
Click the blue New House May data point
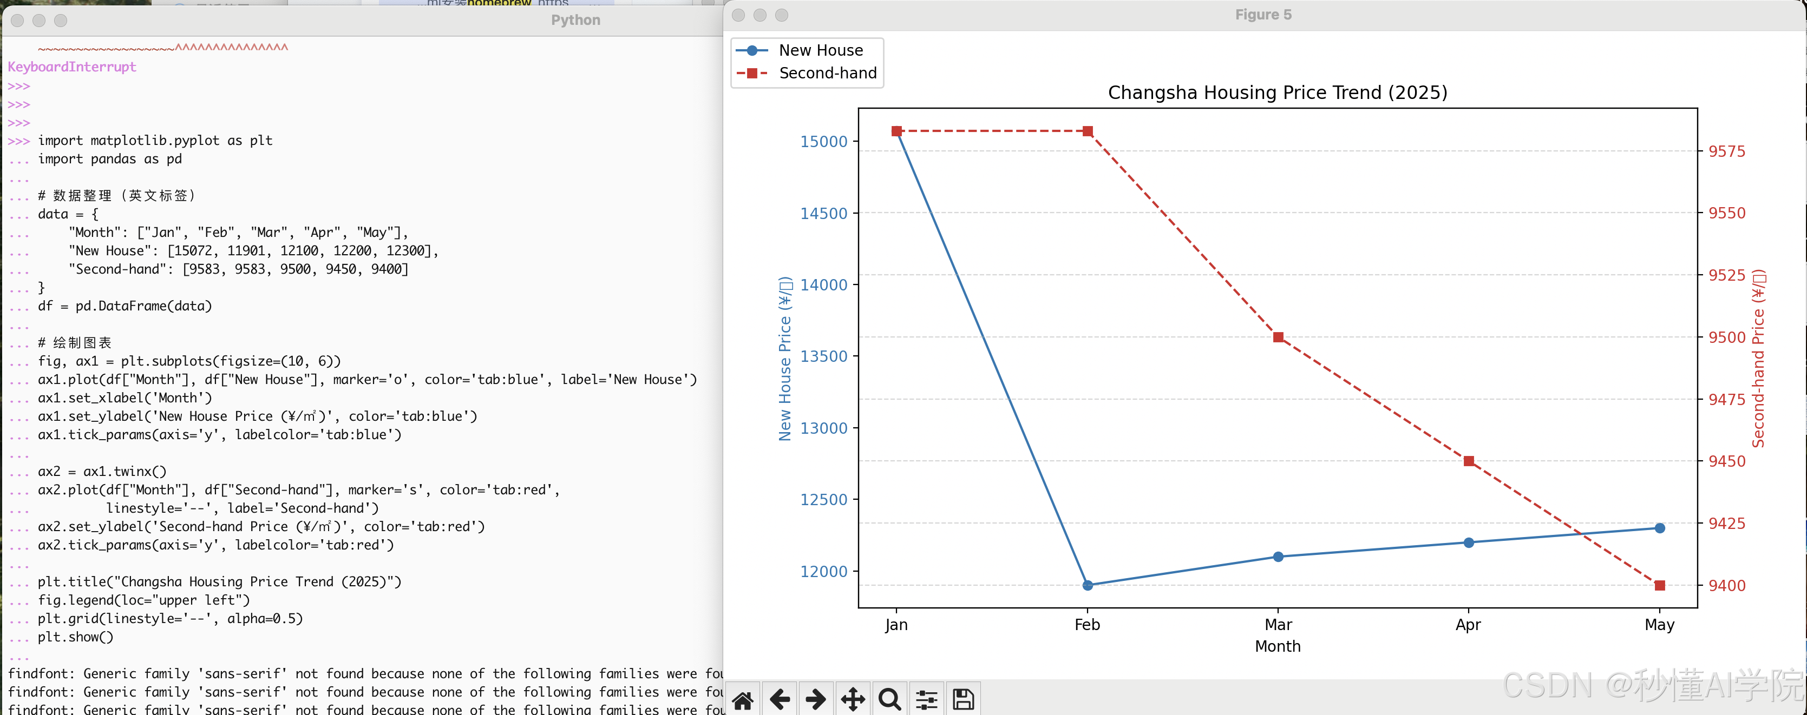(x=1660, y=528)
